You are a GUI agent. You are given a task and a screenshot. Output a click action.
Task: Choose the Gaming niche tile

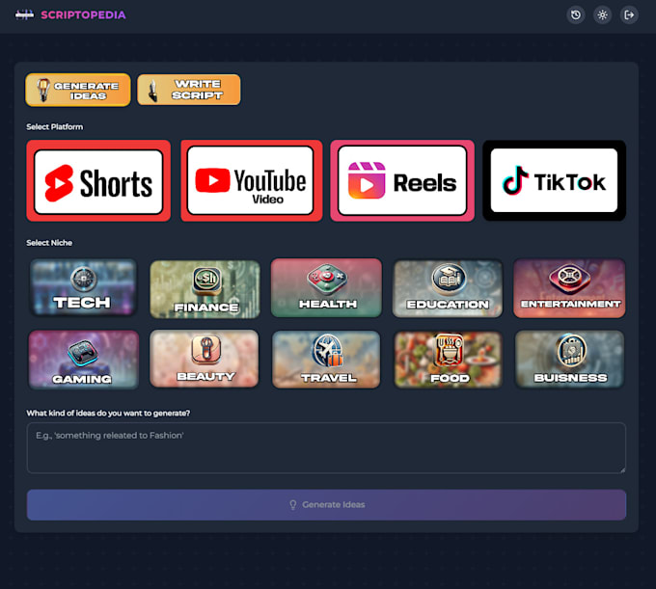click(83, 360)
